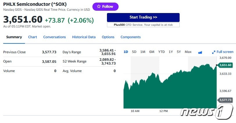
Task: Switch to the 5Y chart range
Action: (x=179, y=52)
